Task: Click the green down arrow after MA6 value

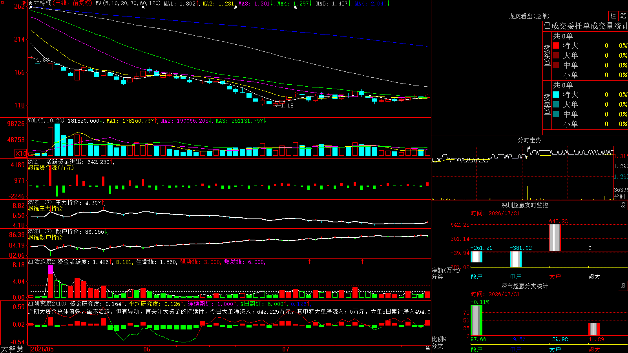Action: coord(388,4)
